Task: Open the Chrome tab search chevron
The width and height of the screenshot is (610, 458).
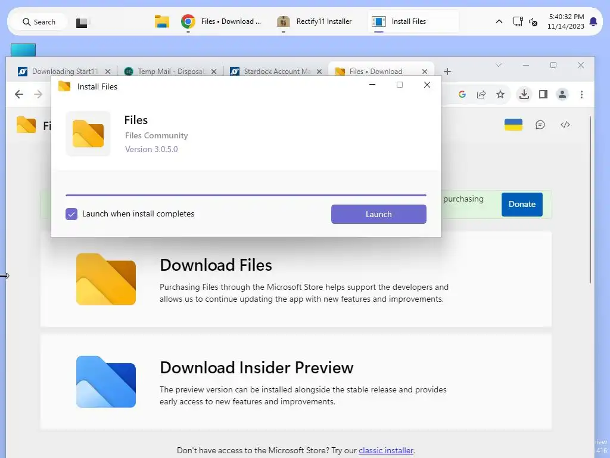Action: 499,65
